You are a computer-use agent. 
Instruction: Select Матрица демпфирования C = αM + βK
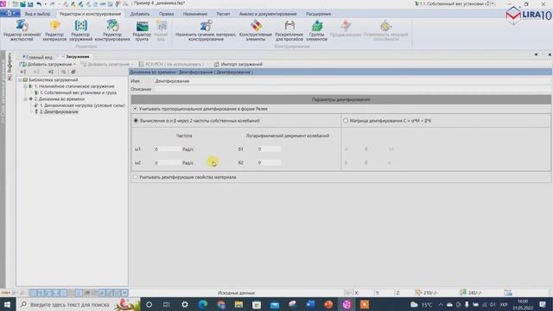[346, 121]
